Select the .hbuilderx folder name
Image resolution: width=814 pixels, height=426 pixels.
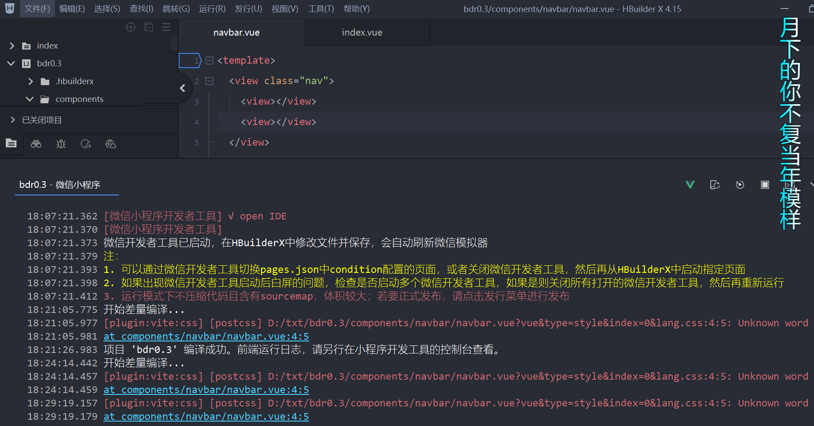[x=74, y=81]
